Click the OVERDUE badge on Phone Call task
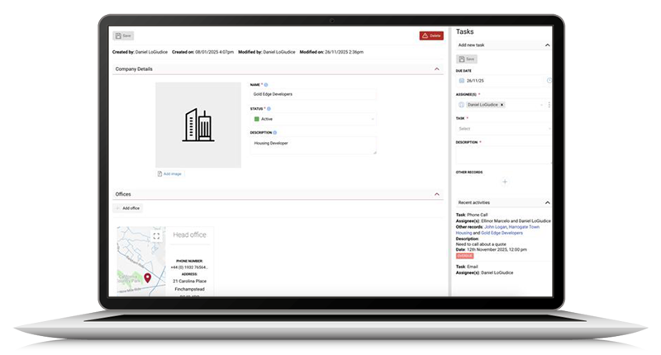This screenshot has width=661, height=355. [464, 256]
